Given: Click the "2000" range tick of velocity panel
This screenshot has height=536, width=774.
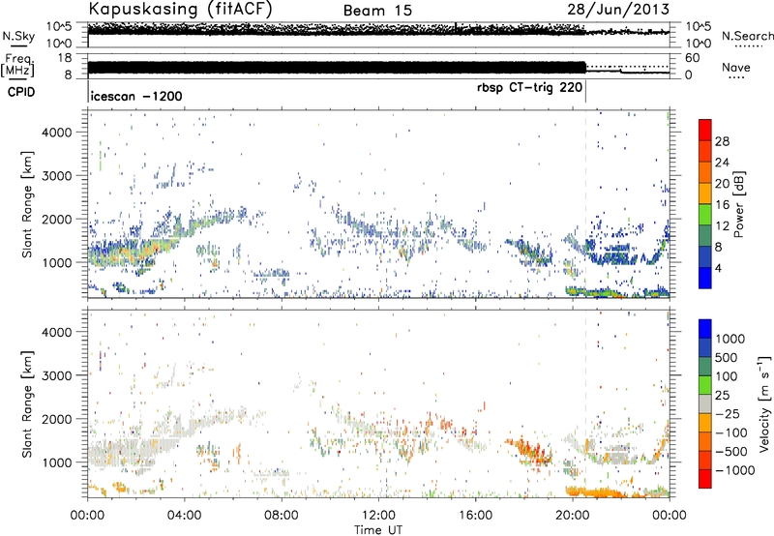Looking at the screenshot, I should click(x=57, y=419).
